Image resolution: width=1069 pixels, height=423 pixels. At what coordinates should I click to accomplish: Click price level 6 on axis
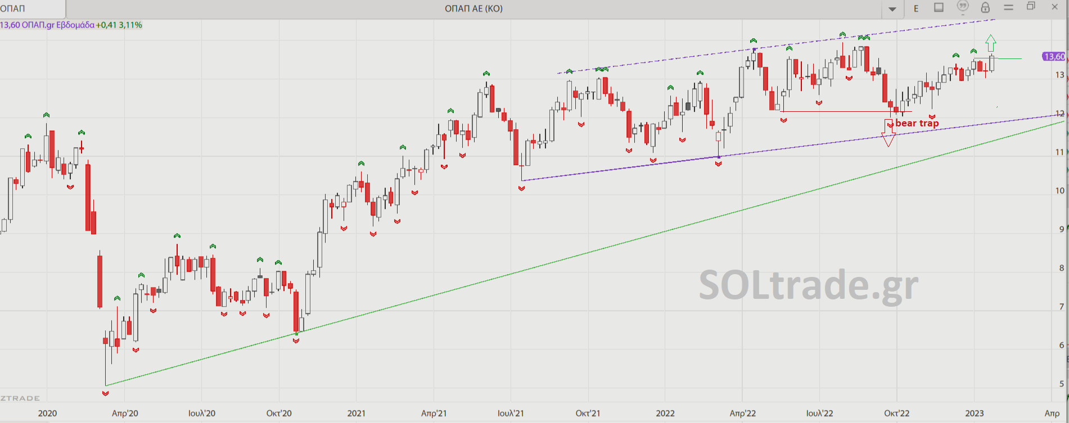1062,345
